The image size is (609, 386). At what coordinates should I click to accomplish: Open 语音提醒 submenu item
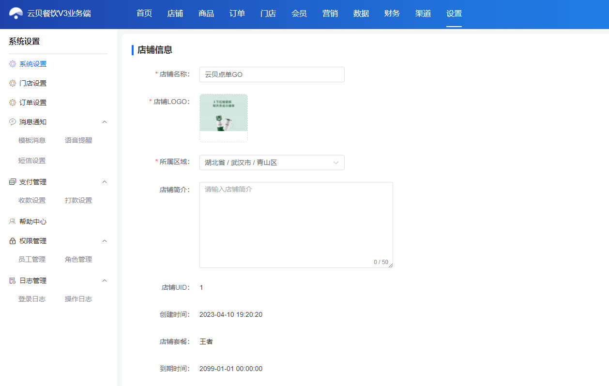click(78, 140)
